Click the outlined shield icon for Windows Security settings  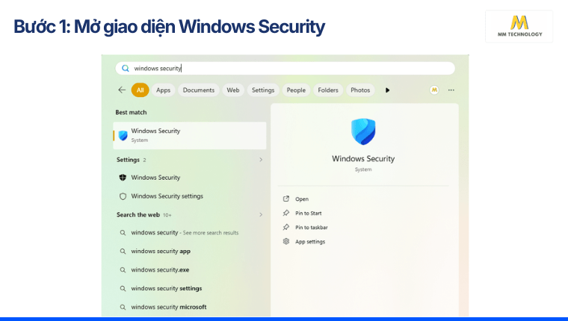(x=123, y=196)
